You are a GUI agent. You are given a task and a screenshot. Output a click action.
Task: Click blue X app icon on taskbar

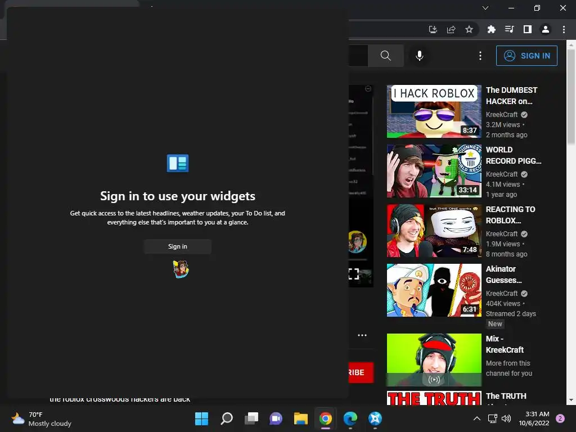(x=375, y=418)
